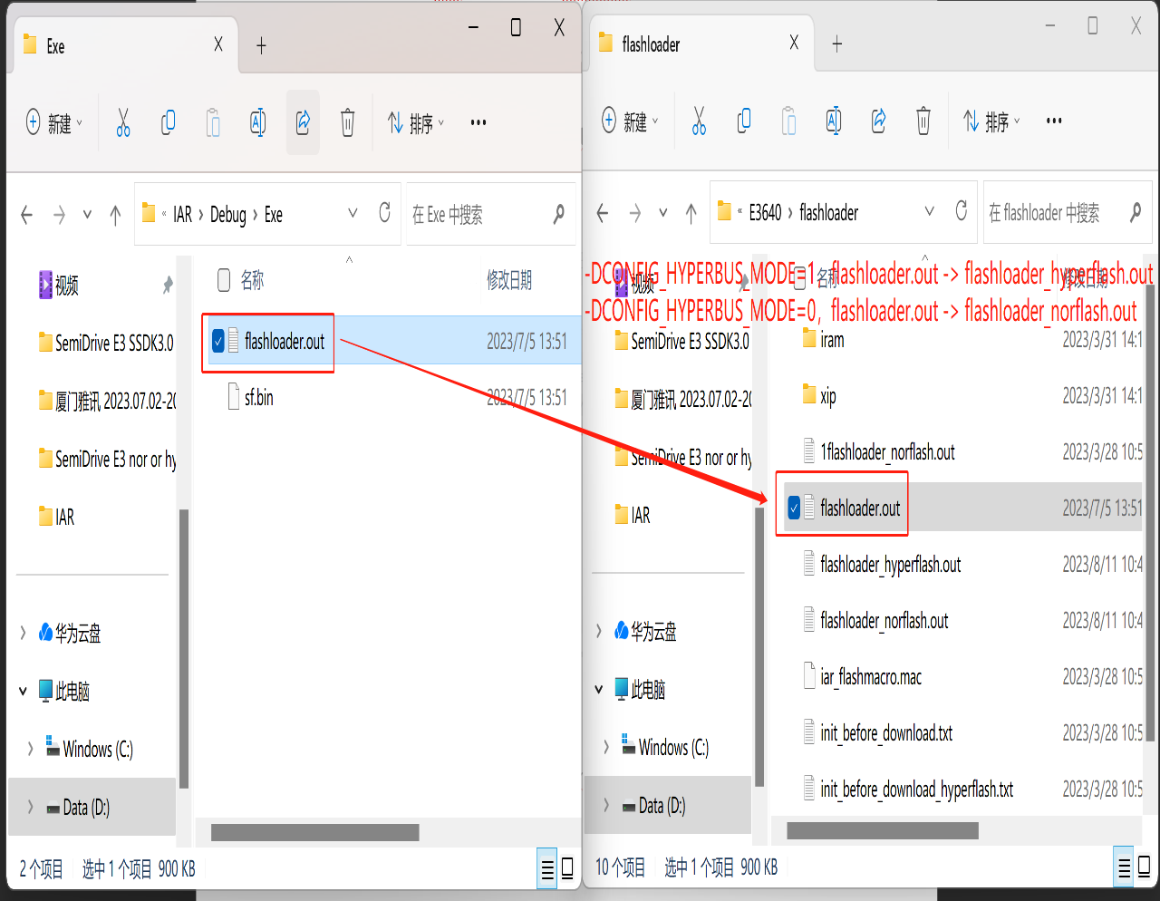The height and width of the screenshot is (901, 1160).
Task: Uncheck flashloader.out checkbox in Exe window
Action: click(x=218, y=342)
